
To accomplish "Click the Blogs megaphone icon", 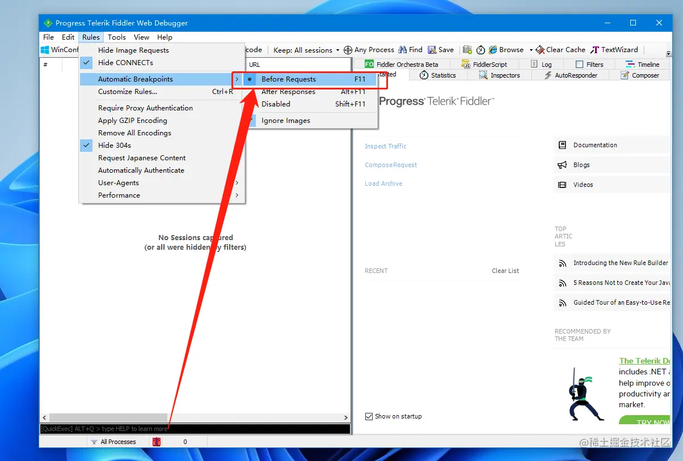I will point(562,165).
